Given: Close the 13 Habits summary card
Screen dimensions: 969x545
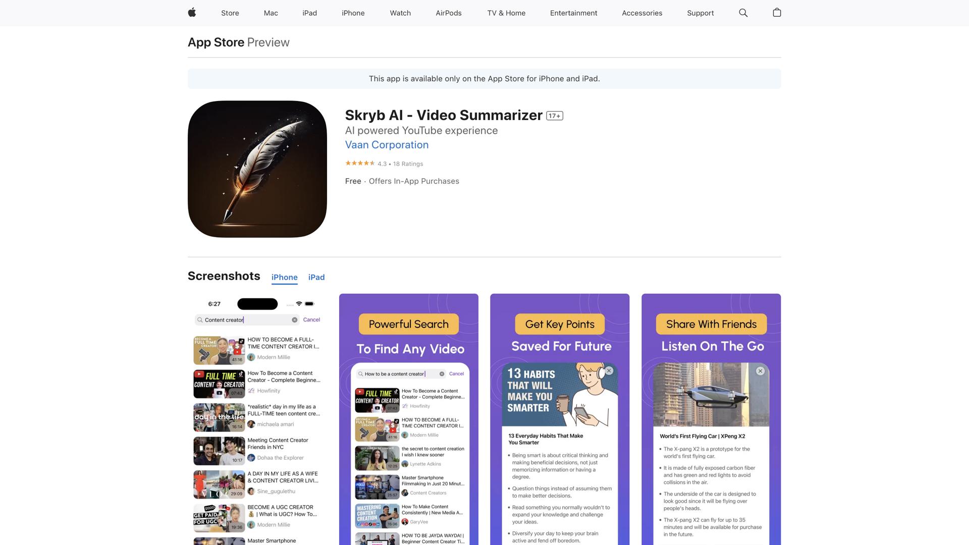Looking at the screenshot, I should pyautogui.click(x=609, y=371).
